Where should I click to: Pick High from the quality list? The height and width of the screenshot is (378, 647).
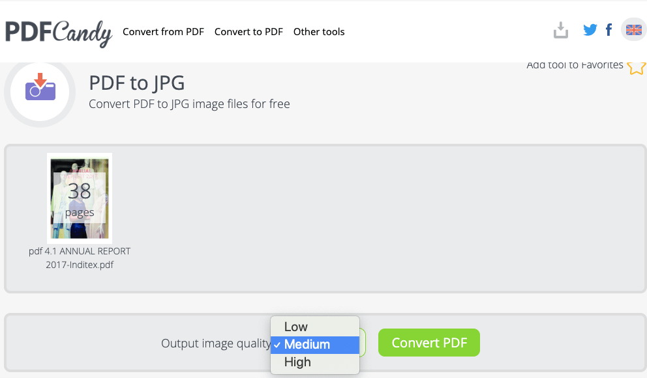tap(297, 362)
